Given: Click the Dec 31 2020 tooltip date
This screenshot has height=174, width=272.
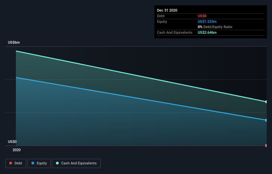Looking at the screenshot, I should click(167, 10).
